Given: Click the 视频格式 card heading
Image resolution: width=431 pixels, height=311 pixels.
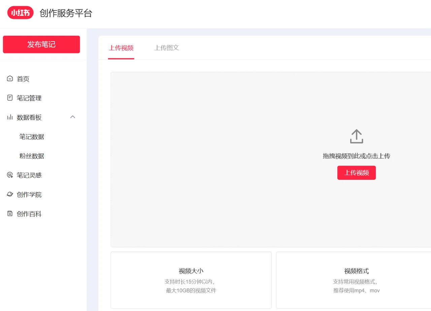Looking at the screenshot, I should click(x=357, y=271).
